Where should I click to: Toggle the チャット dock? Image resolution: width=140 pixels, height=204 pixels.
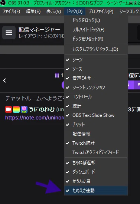point(96,125)
